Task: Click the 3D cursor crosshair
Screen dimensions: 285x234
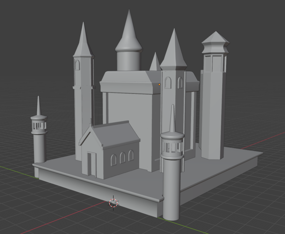Action: point(113,203)
